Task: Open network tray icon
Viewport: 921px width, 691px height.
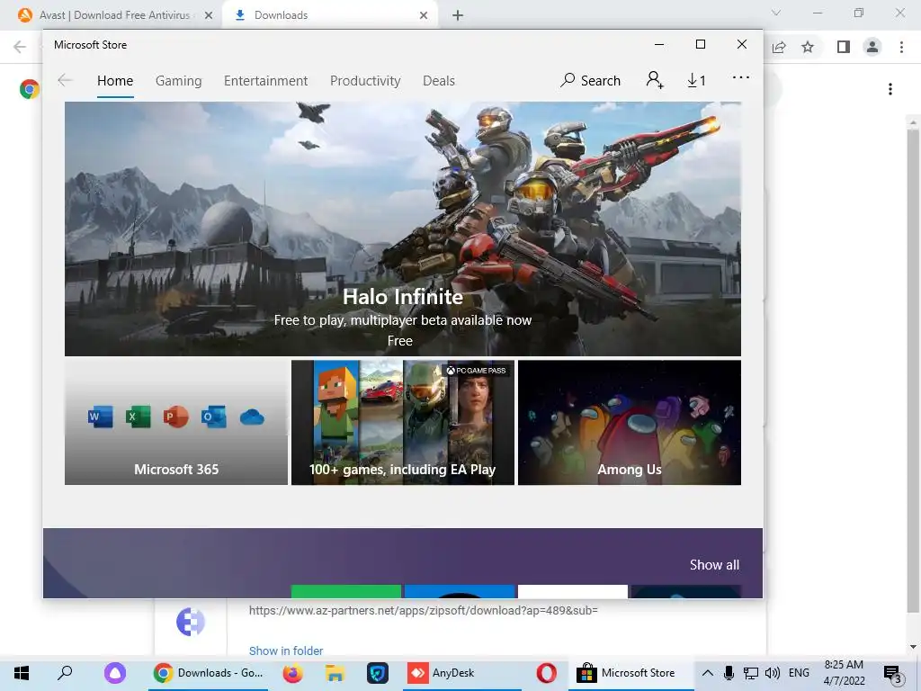Action: point(751,673)
